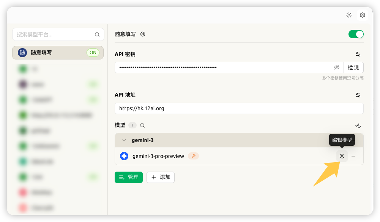The height and width of the screenshot is (222, 380).
Task: Click the green 管理 button
Action: point(128,177)
